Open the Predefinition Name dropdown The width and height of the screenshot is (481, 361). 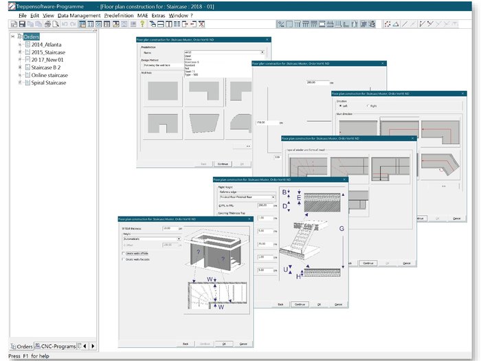262,52
